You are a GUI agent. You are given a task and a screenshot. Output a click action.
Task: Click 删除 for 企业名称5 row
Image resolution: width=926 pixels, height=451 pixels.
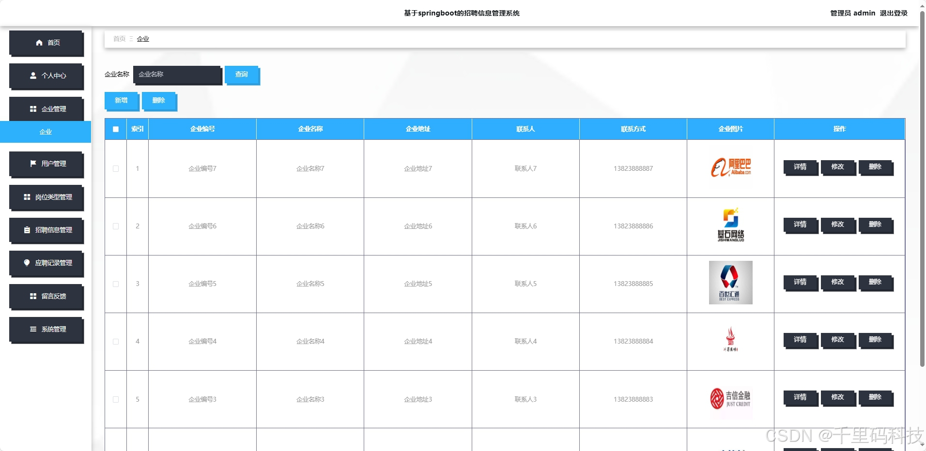tap(876, 283)
